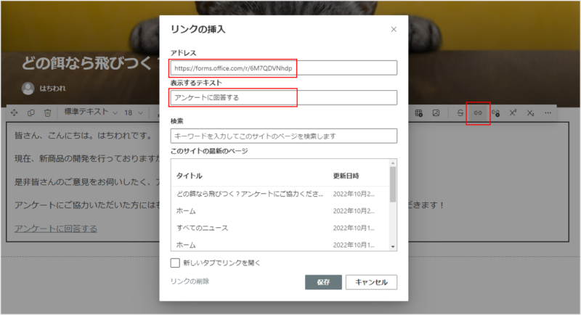Click the 検索 keyword search field

pyautogui.click(x=283, y=136)
